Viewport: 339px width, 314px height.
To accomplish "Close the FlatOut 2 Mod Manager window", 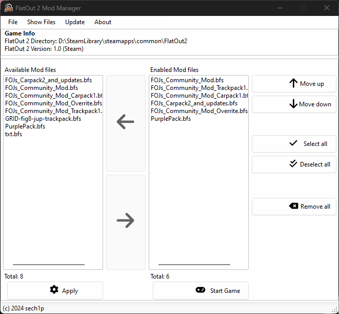I will point(327,8).
